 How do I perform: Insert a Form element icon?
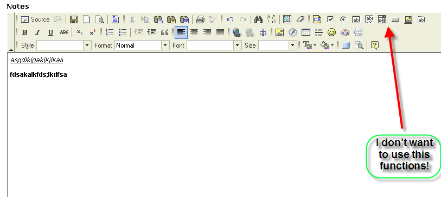pyautogui.click(x=317, y=19)
